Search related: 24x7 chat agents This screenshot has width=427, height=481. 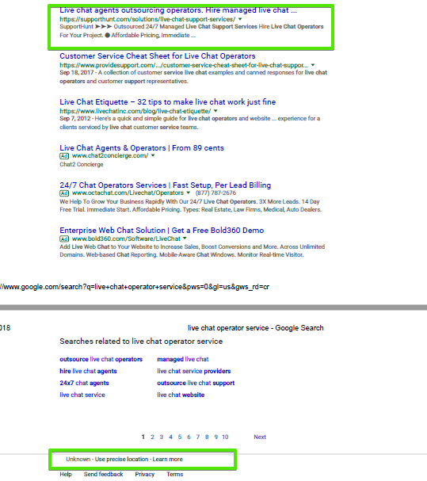pos(84,384)
